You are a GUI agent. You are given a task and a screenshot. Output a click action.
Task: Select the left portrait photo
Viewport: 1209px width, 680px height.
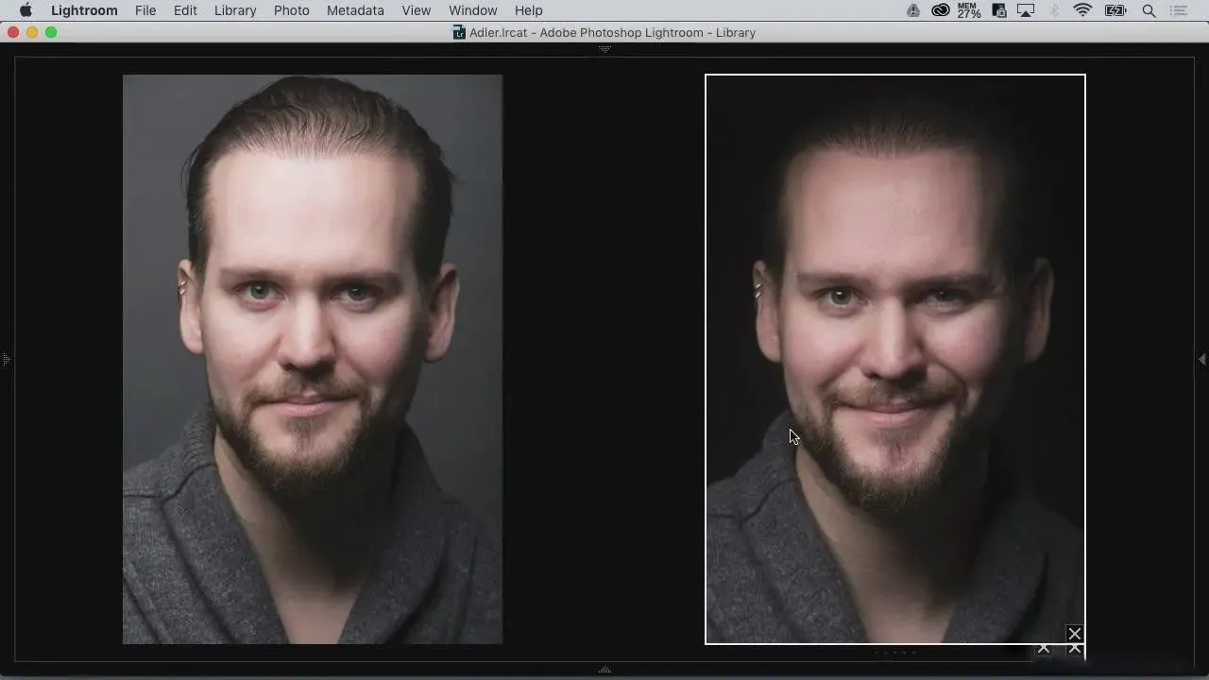[312, 359]
